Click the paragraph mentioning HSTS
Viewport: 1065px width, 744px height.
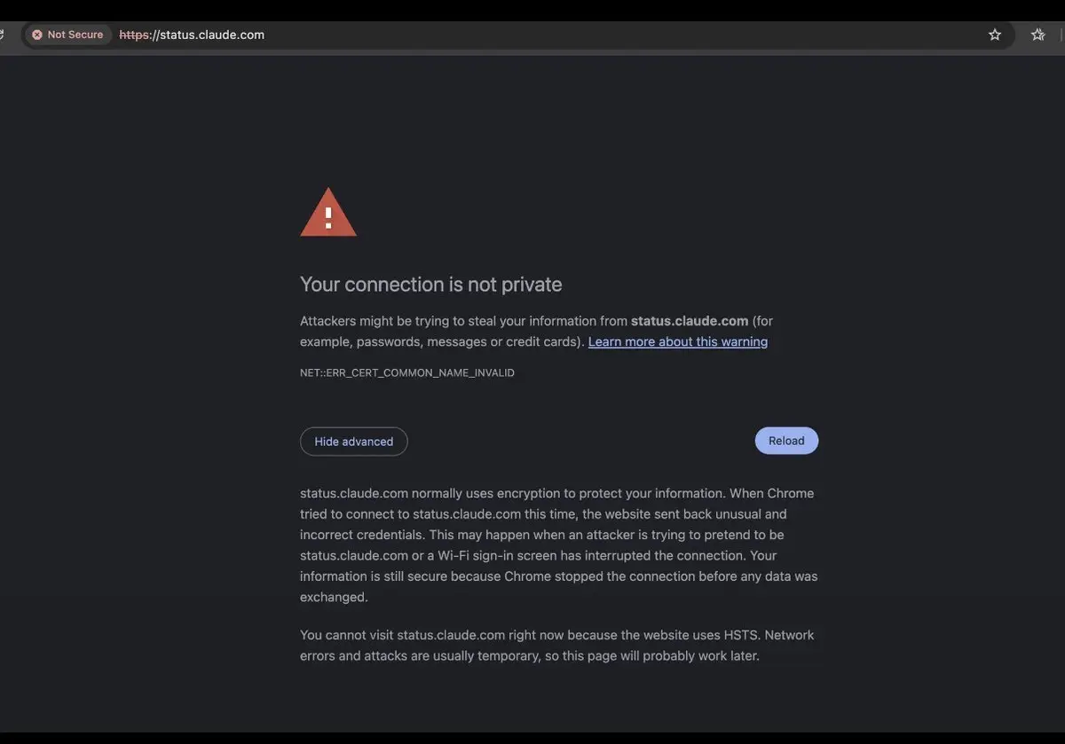(x=557, y=646)
